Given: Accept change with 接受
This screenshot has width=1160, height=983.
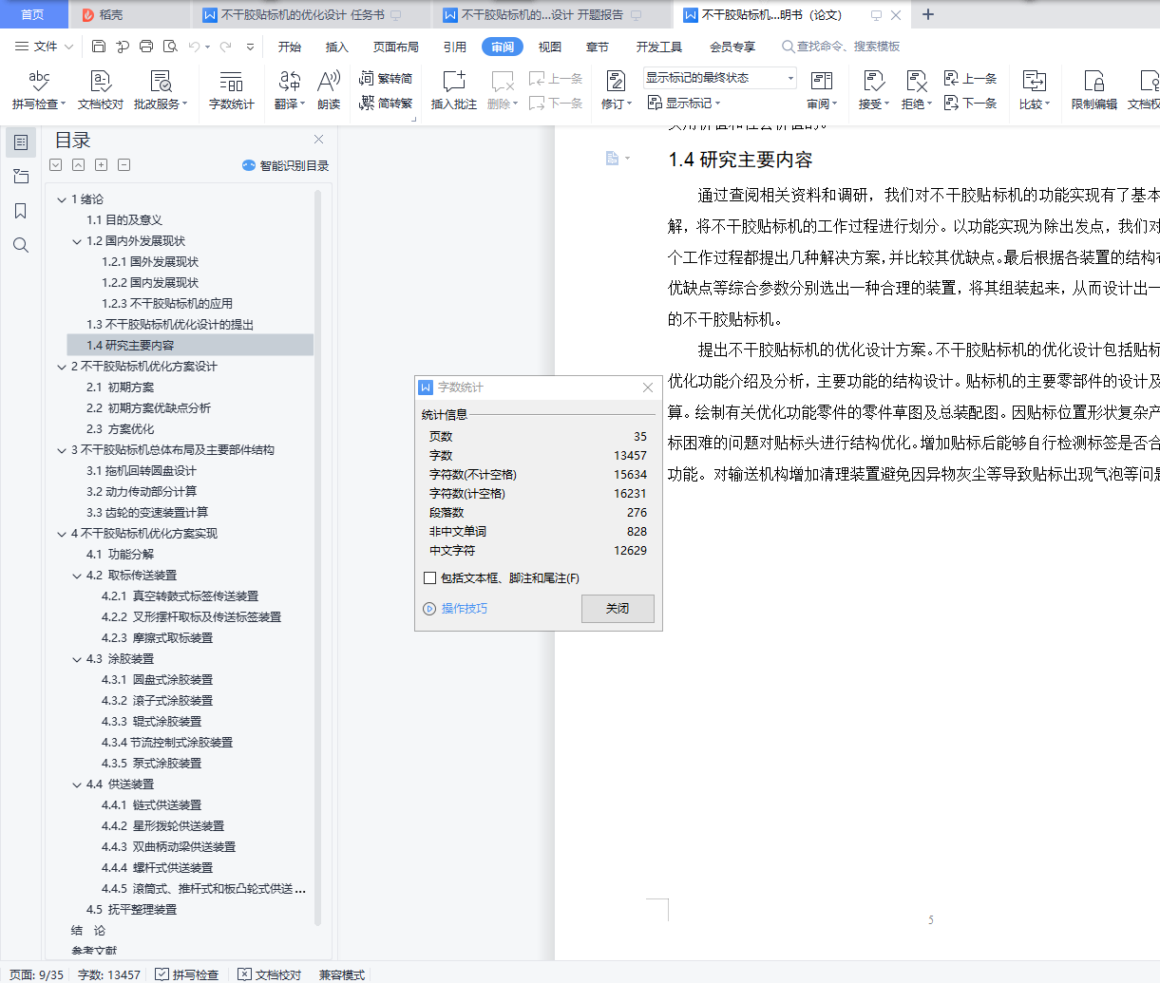Looking at the screenshot, I should (x=874, y=90).
